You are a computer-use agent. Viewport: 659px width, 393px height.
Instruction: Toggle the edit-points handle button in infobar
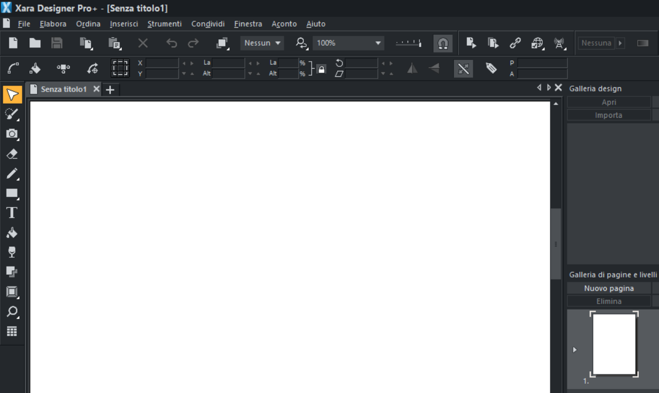pyautogui.click(x=63, y=68)
